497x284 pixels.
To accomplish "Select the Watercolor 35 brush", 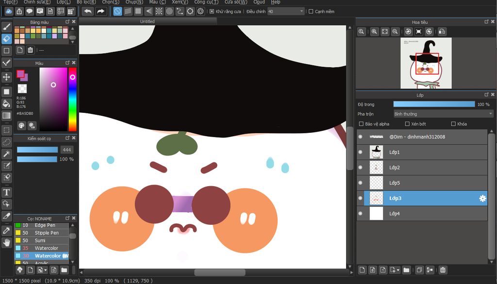I will 42,248.
